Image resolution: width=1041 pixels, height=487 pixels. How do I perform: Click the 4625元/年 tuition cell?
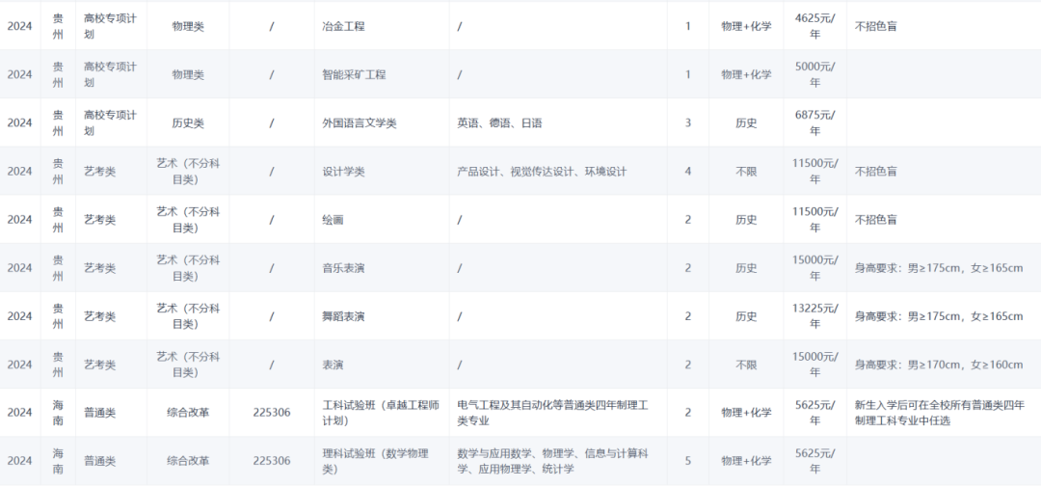pyautogui.click(x=814, y=27)
